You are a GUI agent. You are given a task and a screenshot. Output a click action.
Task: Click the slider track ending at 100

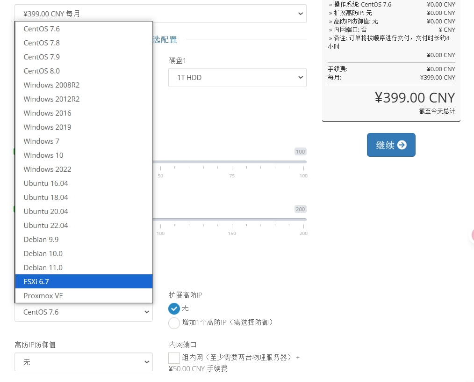(230, 162)
